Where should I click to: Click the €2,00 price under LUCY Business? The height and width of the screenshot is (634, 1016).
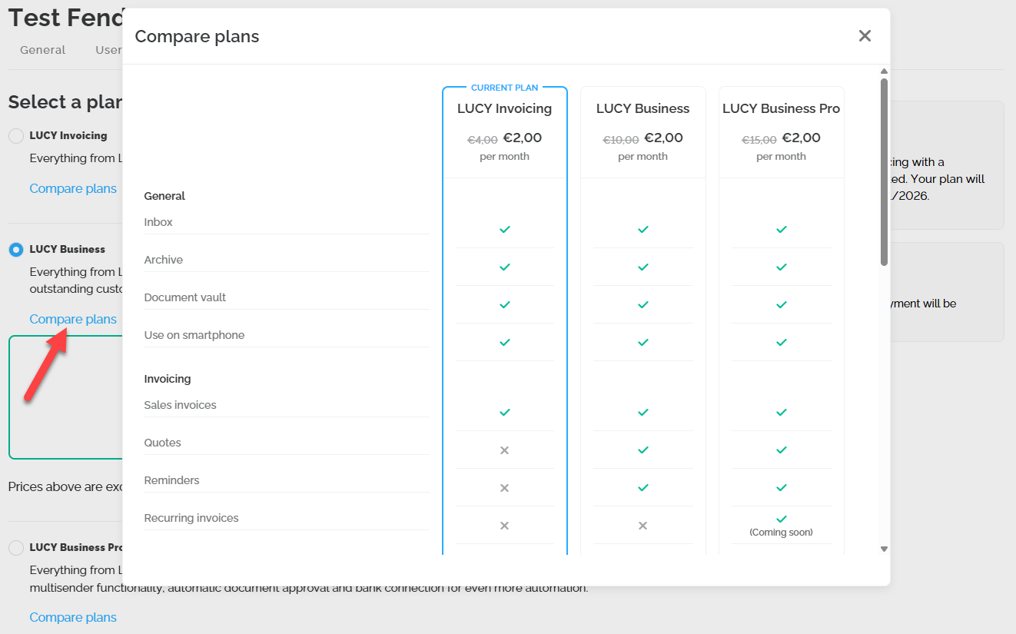663,138
